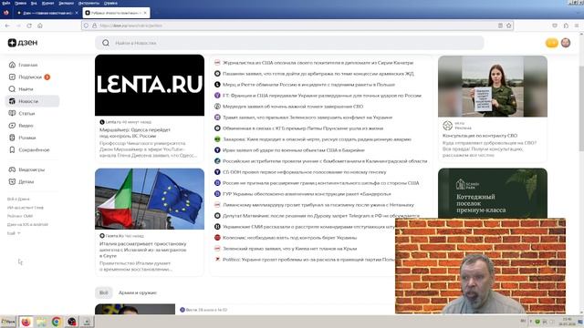This screenshot has height=328, width=584.
Task: Open headline Италия рассматривает приостановку шенгена
Action: click(143, 250)
